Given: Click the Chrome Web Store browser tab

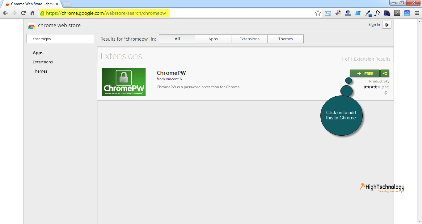Looking at the screenshot, I should [x=32, y=4].
